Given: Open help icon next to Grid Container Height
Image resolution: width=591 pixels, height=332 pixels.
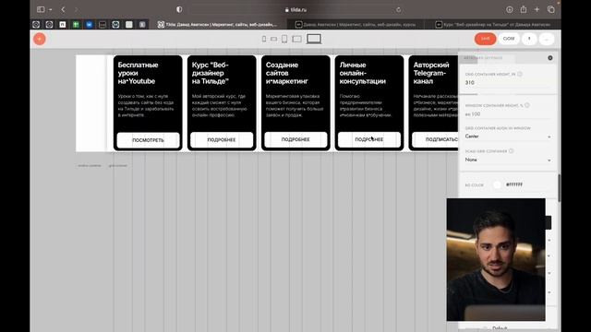Looking at the screenshot, I should click(x=520, y=74).
